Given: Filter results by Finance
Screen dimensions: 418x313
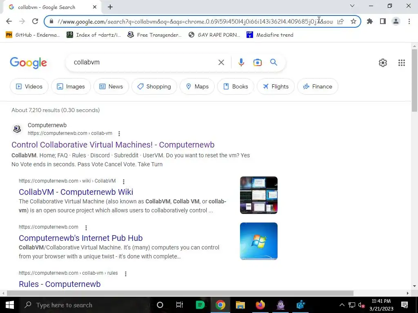Looking at the screenshot, I should point(318,86).
